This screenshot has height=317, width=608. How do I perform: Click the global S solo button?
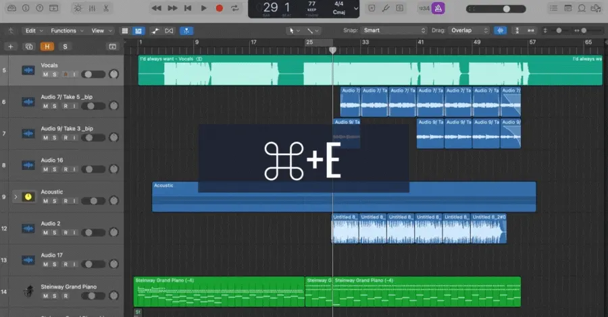(65, 47)
